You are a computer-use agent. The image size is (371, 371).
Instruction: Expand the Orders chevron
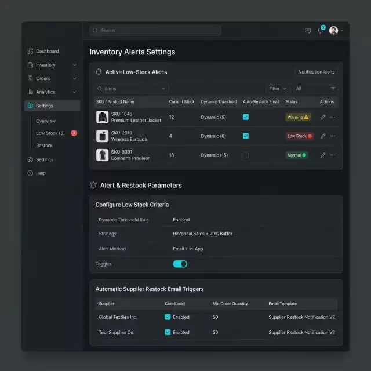pos(74,78)
